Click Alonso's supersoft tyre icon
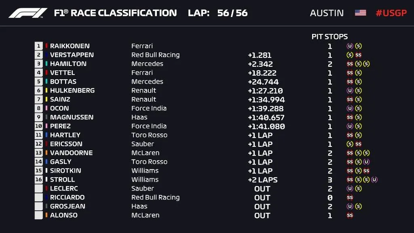Screen dimensions: 414x233 pos(350,215)
